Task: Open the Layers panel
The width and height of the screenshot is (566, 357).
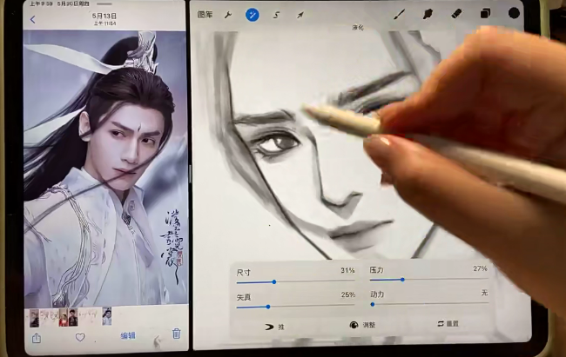Action: point(485,14)
